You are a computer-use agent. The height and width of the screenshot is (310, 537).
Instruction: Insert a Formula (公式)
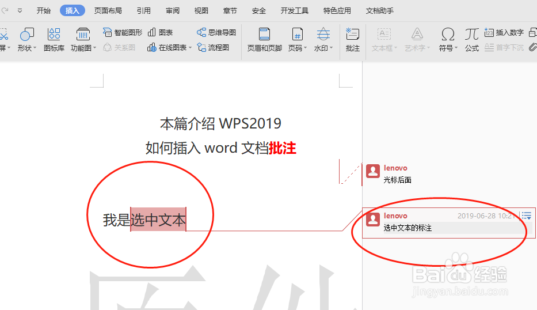[471, 40]
